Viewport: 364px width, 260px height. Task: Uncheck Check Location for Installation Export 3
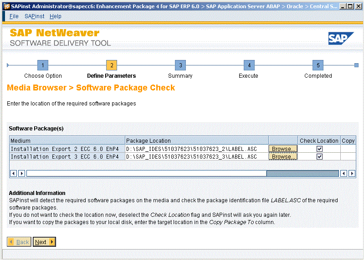click(319, 156)
